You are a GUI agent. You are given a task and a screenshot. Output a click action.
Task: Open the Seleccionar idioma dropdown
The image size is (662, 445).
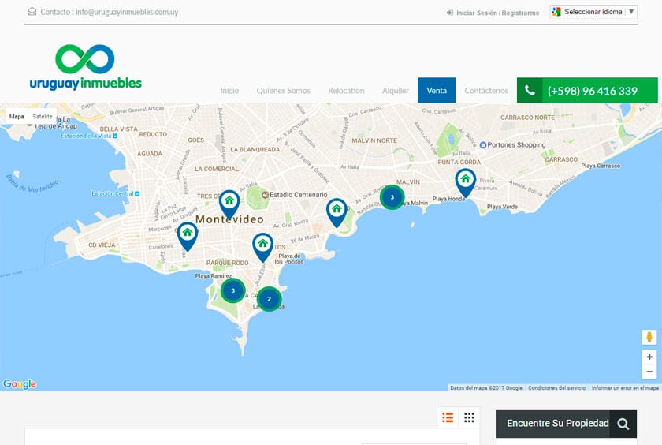(593, 12)
